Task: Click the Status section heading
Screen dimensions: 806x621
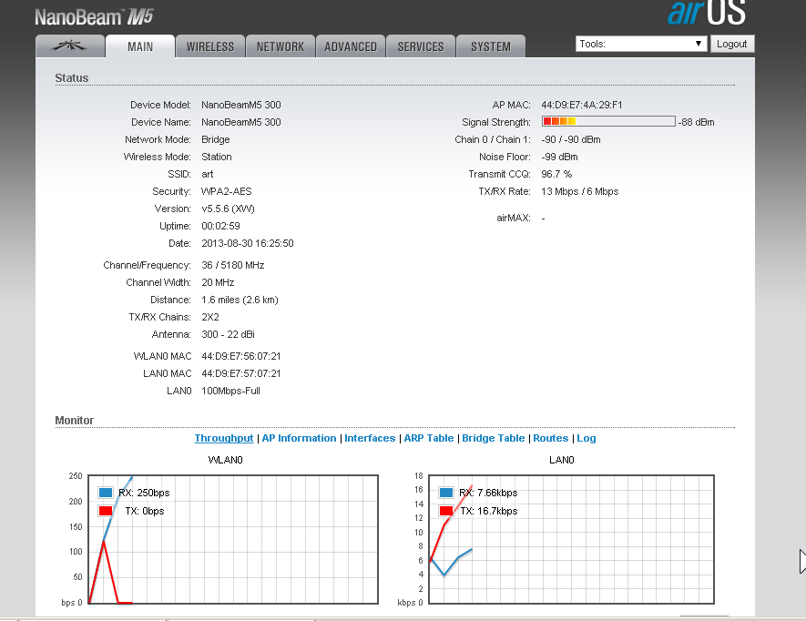Action: tap(71, 78)
